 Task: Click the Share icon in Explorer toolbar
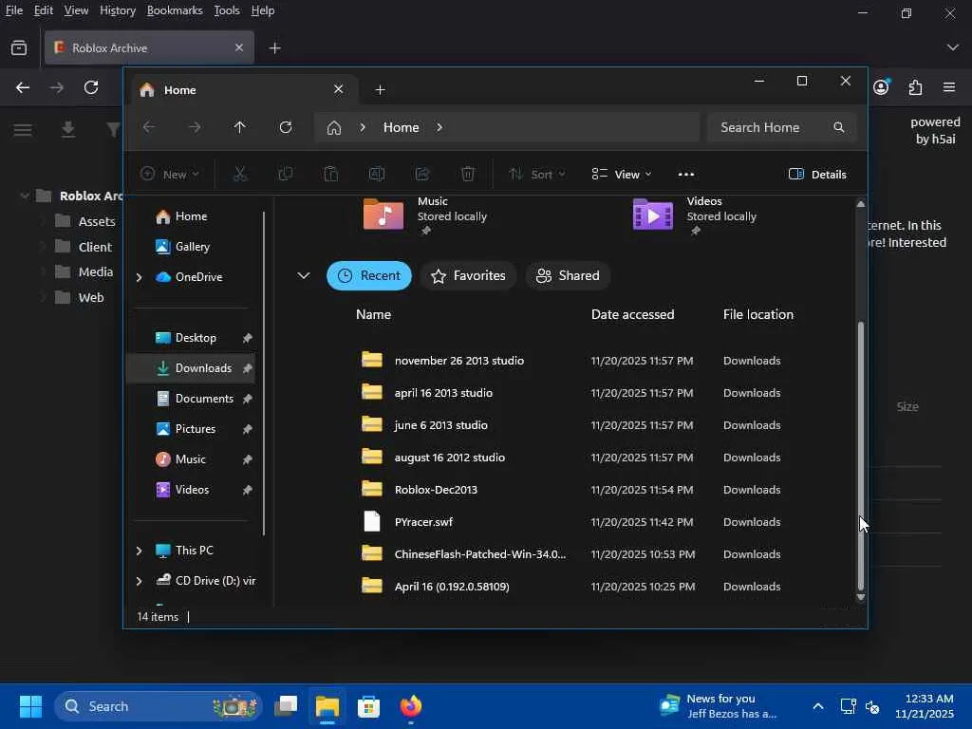pos(422,175)
